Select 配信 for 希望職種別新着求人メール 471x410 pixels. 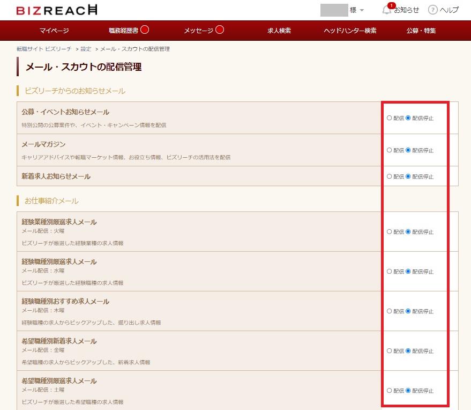[x=390, y=351]
